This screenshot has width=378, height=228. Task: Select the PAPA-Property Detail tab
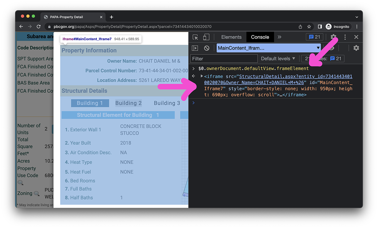[x=73, y=17]
